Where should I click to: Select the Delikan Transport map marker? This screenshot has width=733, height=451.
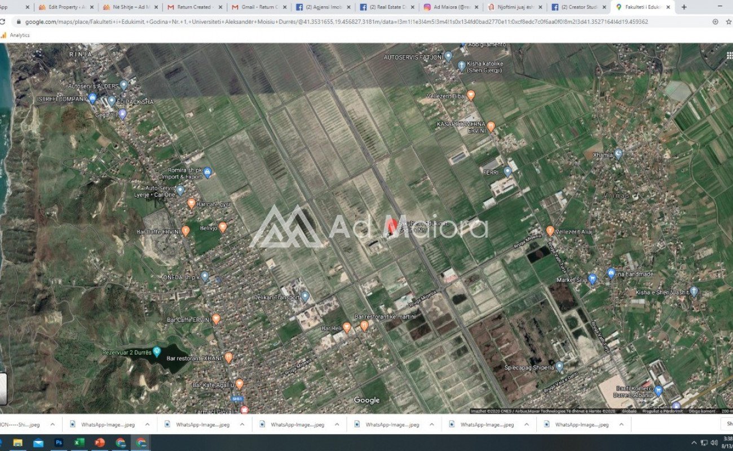pyautogui.click(x=305, y=296)
